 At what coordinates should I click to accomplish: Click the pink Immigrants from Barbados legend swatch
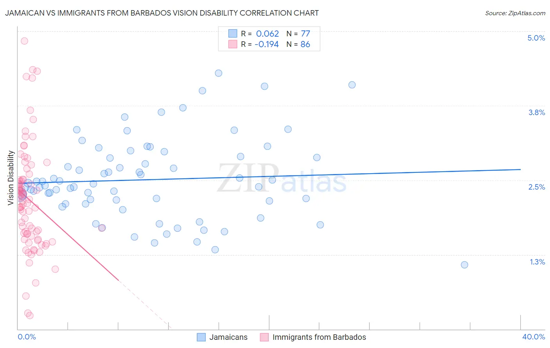(x=264, y=337)
